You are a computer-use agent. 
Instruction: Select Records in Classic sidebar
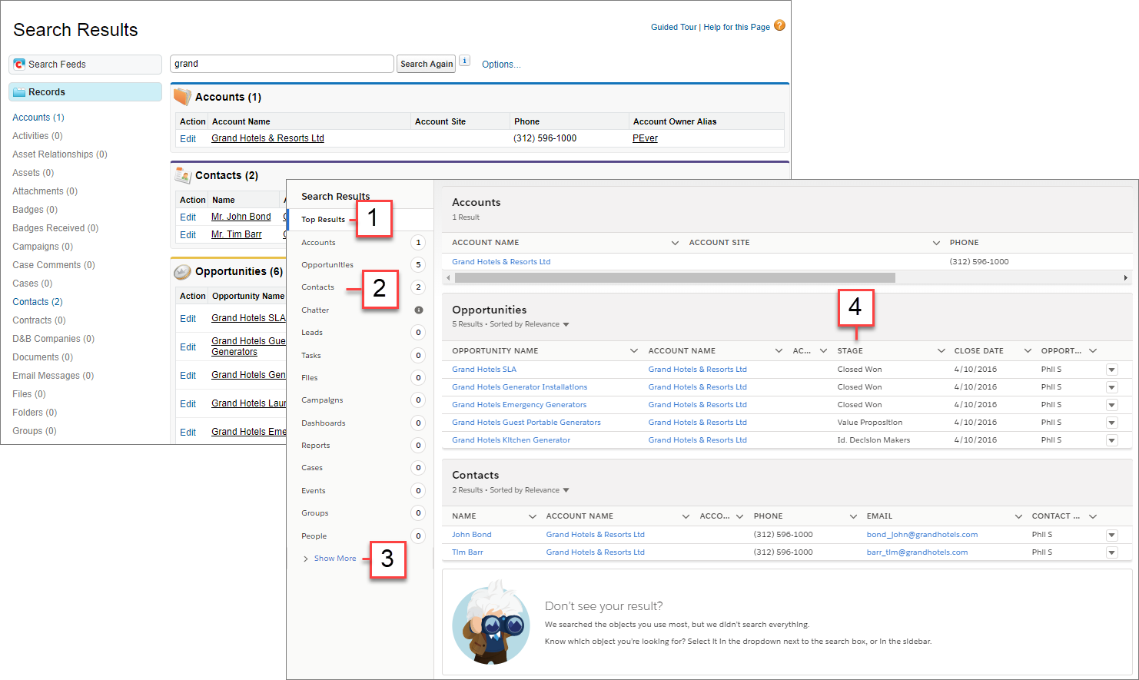[85, 92]
